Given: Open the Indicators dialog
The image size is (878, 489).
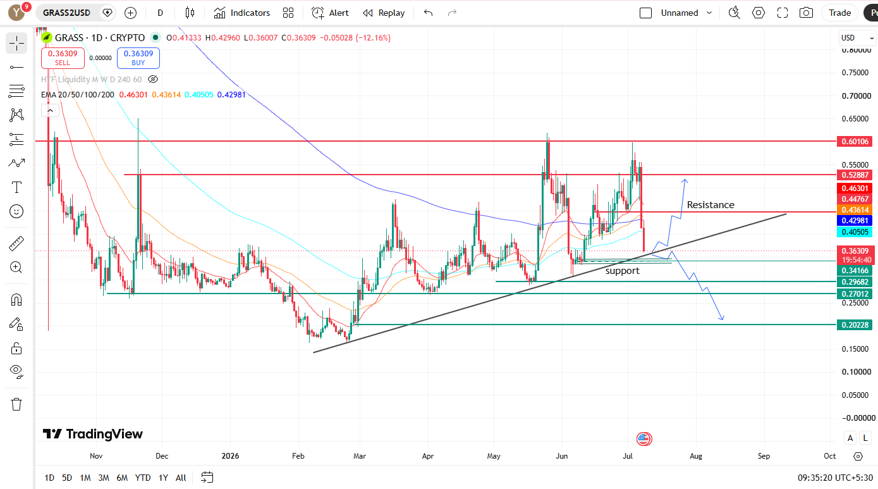Looking at the screenshot, I should (x=241, y=13).
